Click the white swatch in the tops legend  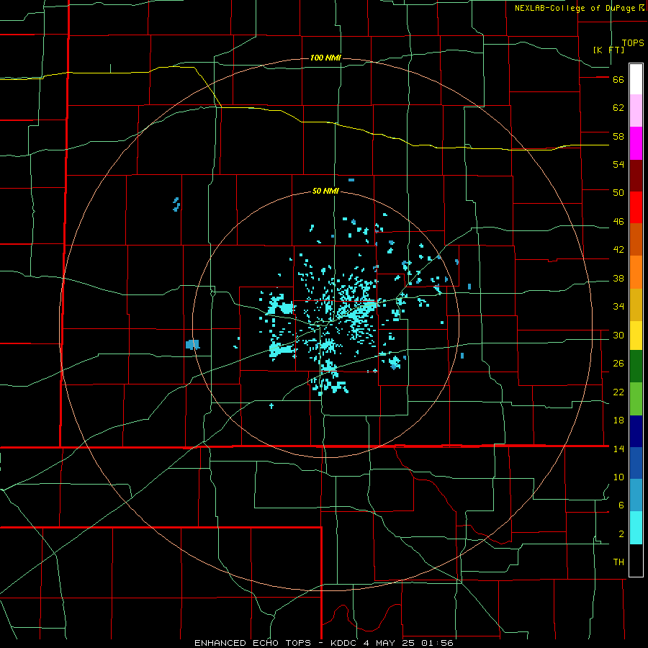(636, 79)
